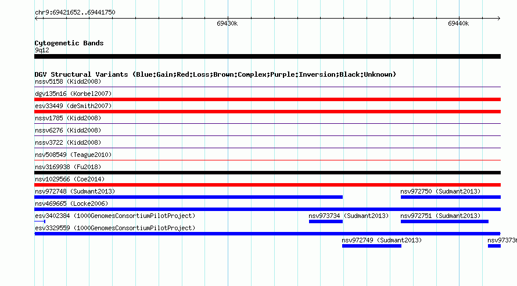Click the left arrow of the ruler
The image size is (517, 286).
click(37, 19)
